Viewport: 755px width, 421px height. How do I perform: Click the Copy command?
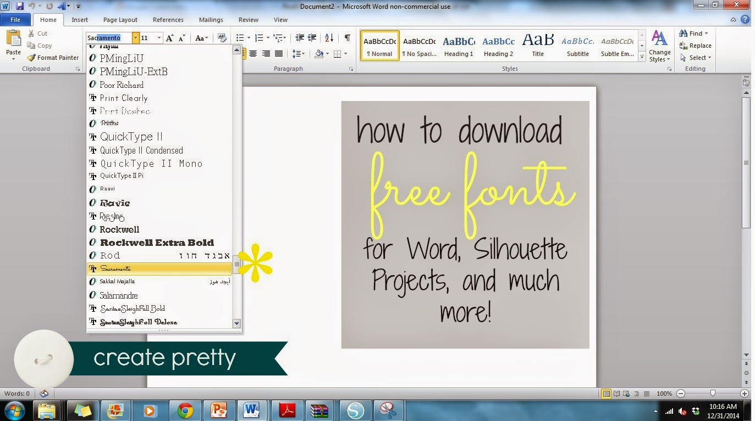tap(40, 46)
